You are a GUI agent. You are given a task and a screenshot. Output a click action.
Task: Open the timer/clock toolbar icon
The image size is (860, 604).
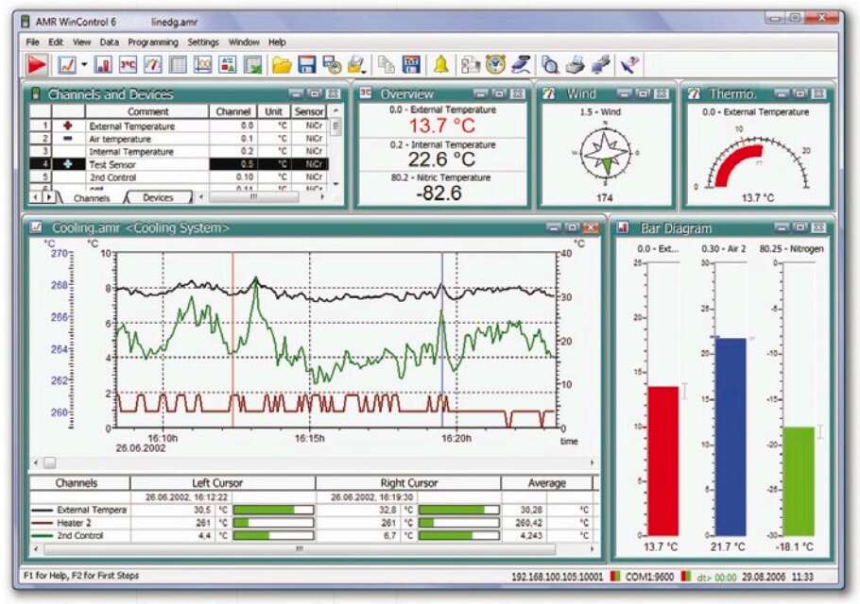click(x=493, y=63)
